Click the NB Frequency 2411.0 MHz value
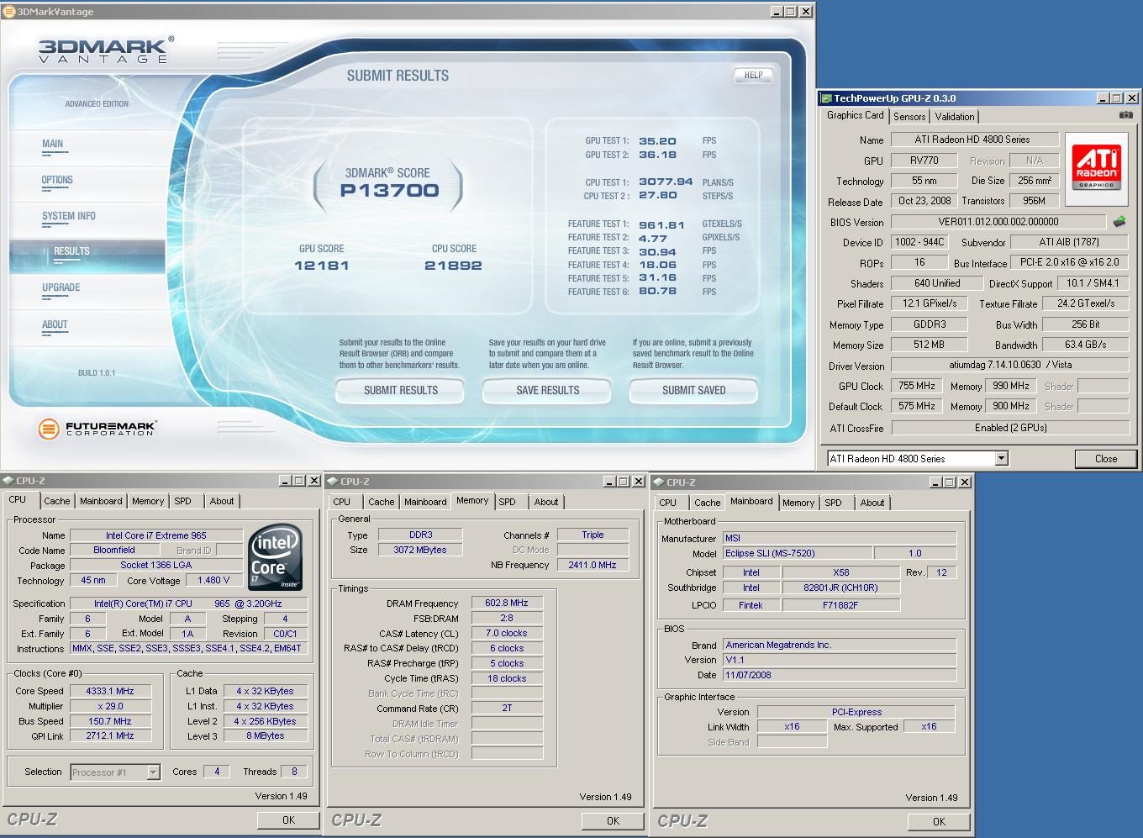The width and height of the screenshot is (1143, 838). pyautogui.click(x=593, y=565)
